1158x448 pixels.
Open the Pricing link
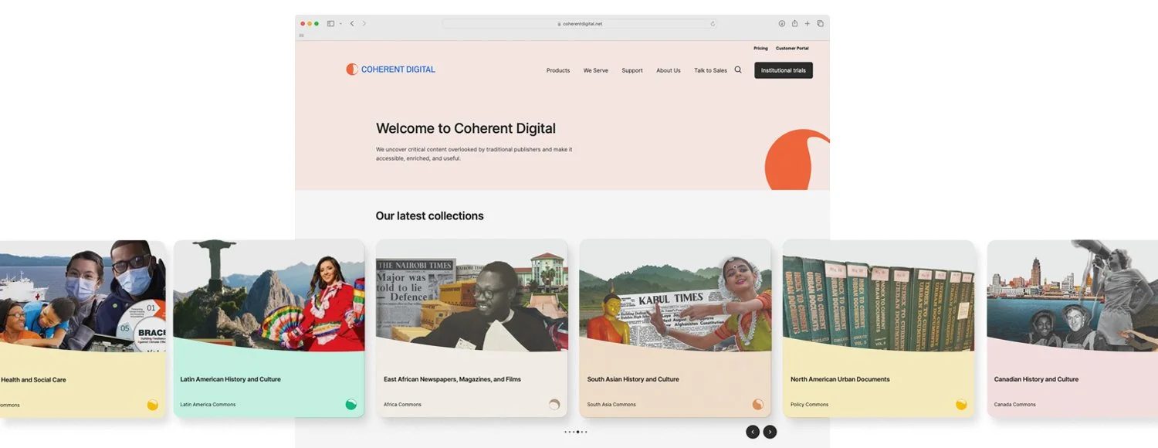pos(760,49)
